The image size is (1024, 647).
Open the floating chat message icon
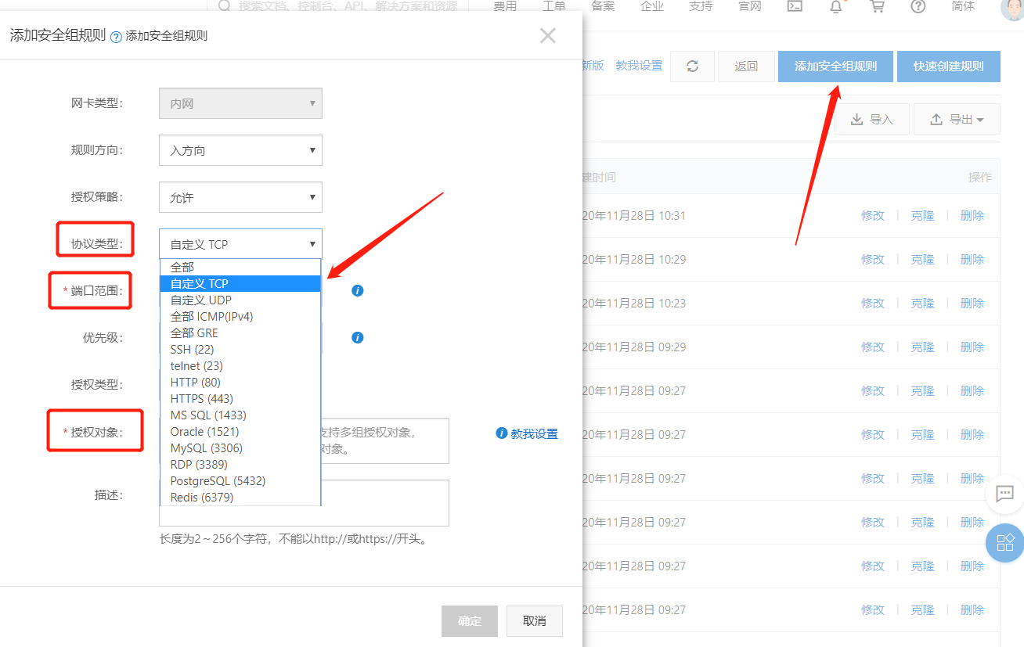(x=1004, y=494)
